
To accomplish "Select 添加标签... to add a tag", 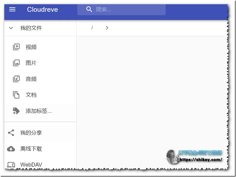I will 39,111.
